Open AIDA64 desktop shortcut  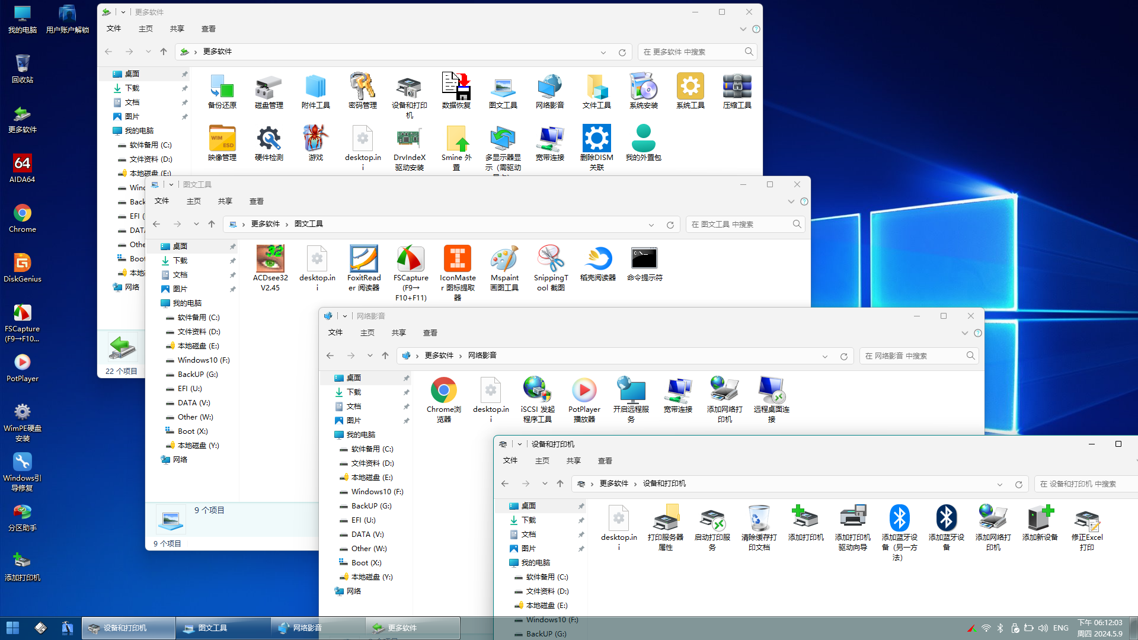22,168
